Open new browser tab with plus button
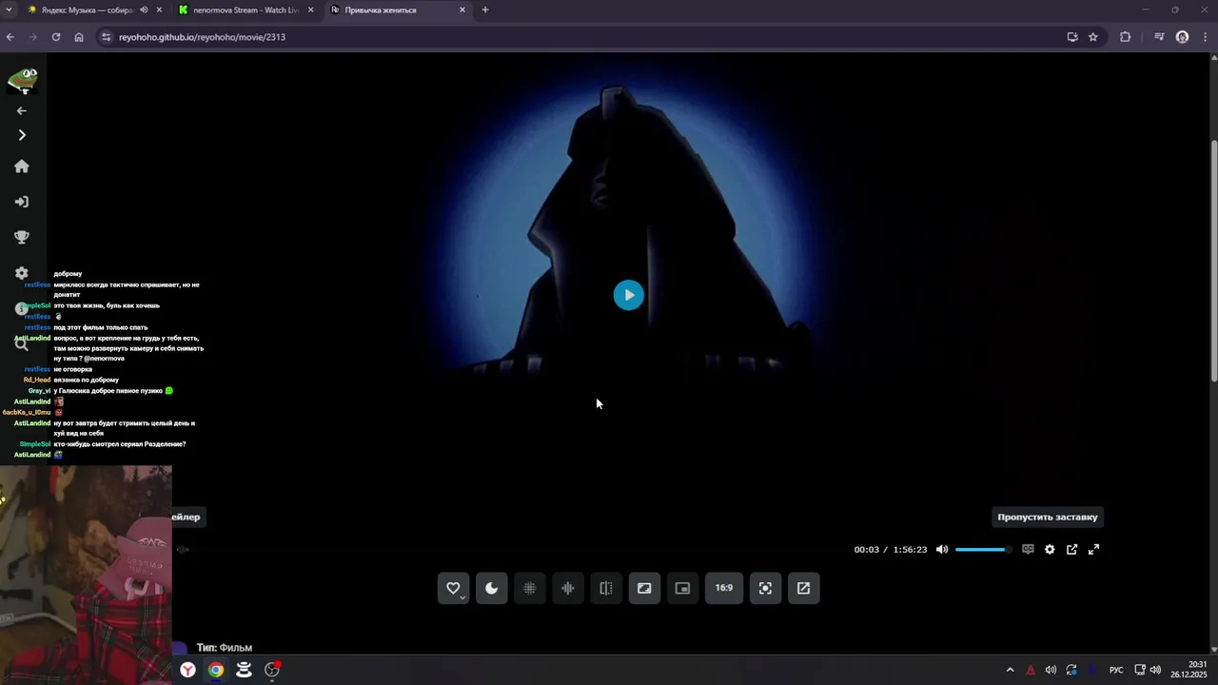 pyautogui.click(x=485, y=10)
